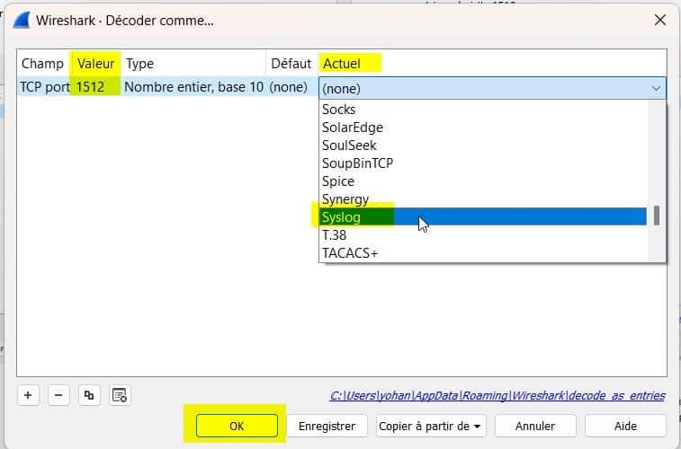The height and width of the screenshot is (449, 681).
Task: Click the Nombre entier, base 10 cell
Action: tap(193, 87)
